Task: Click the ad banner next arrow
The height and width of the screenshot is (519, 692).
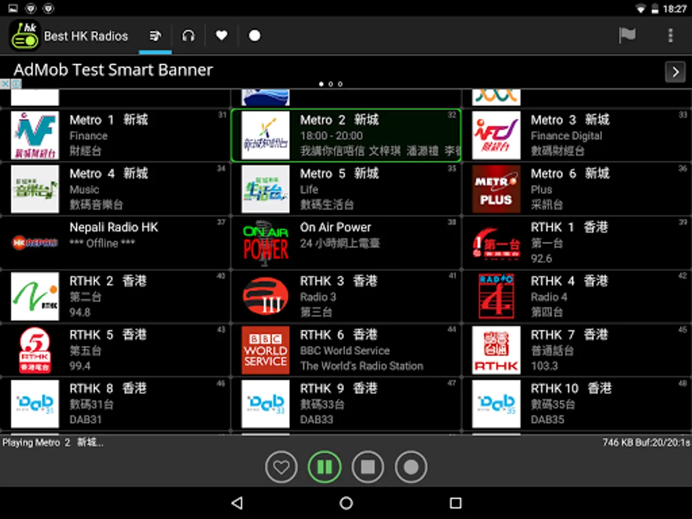Action: pos(675,72)
